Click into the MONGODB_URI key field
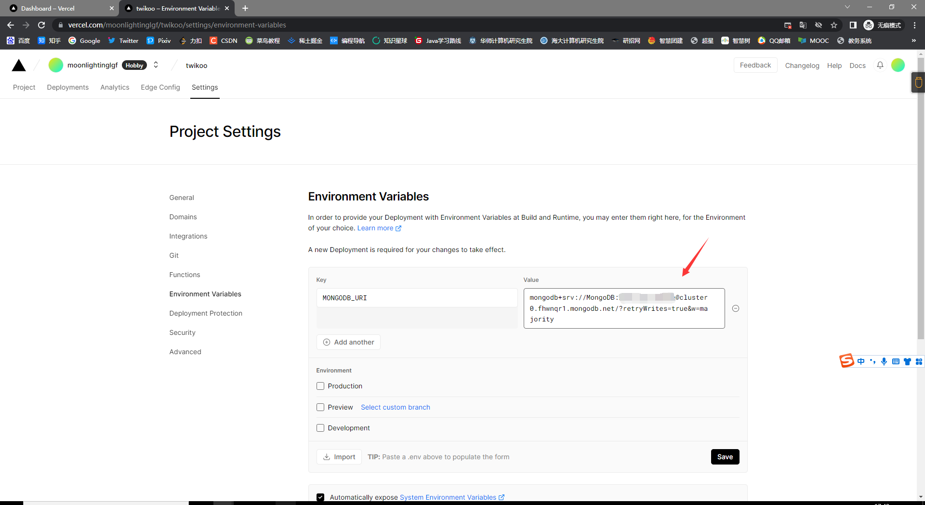The image size is (925, 505). (417, 298)
